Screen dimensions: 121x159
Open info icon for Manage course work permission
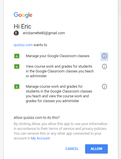[x=104, y=87]
